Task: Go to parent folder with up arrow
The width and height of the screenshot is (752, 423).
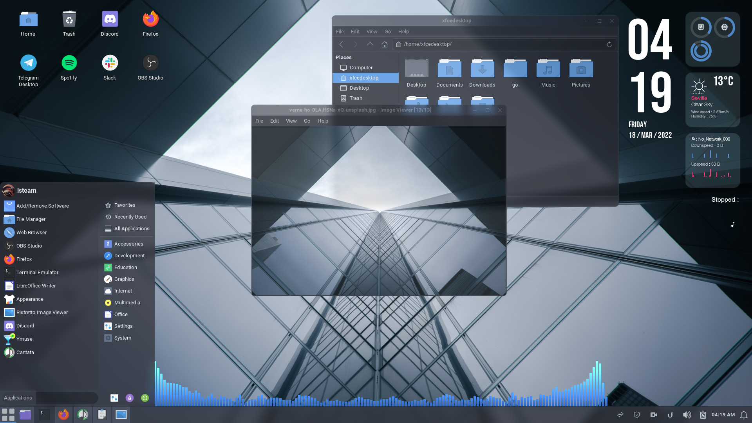Action: pos(370,44)
